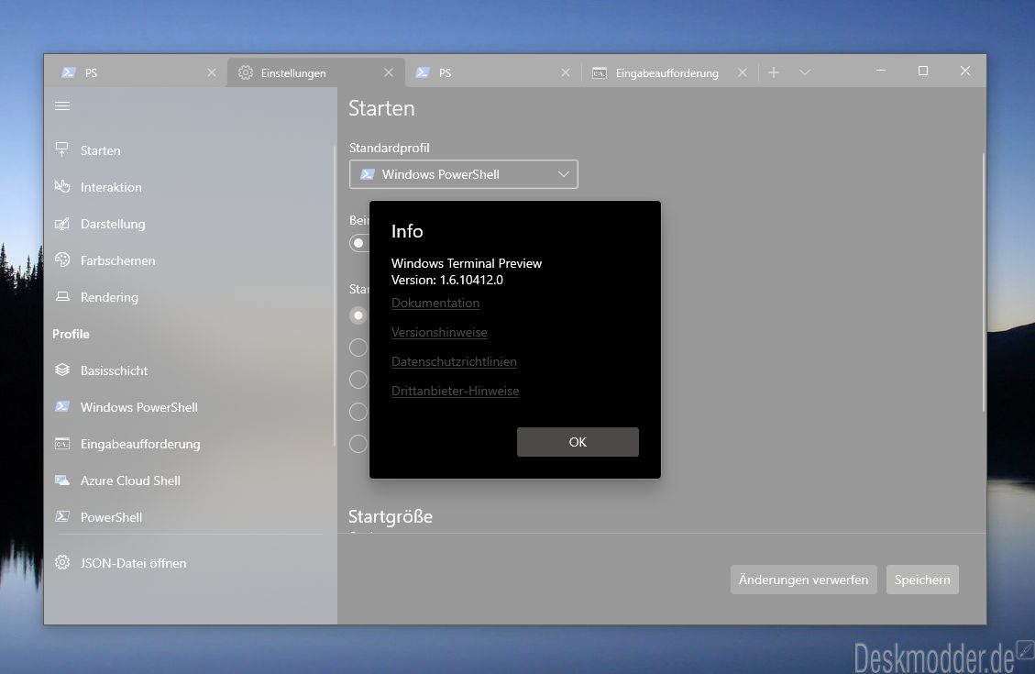Viewport: 1035px width, 674px height.
Task: Flip the toggle switch below Standardprofil
Action: tap(359, 243)
